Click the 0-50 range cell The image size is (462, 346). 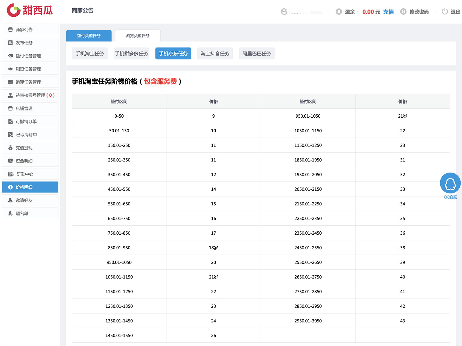pos(119,116)
